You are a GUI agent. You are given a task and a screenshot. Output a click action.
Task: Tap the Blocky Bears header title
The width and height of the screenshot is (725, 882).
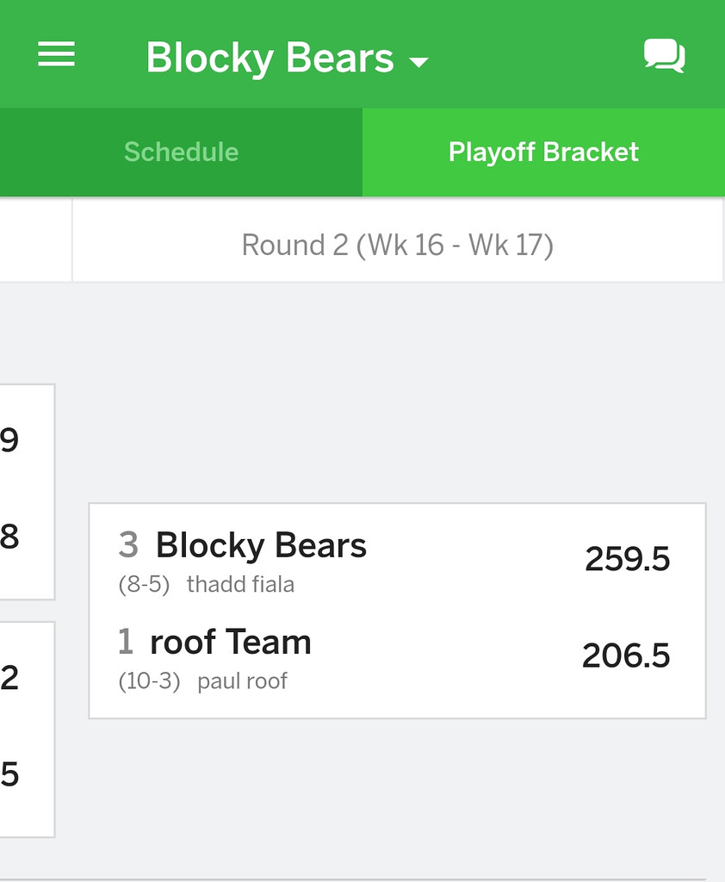click(270, 59)
